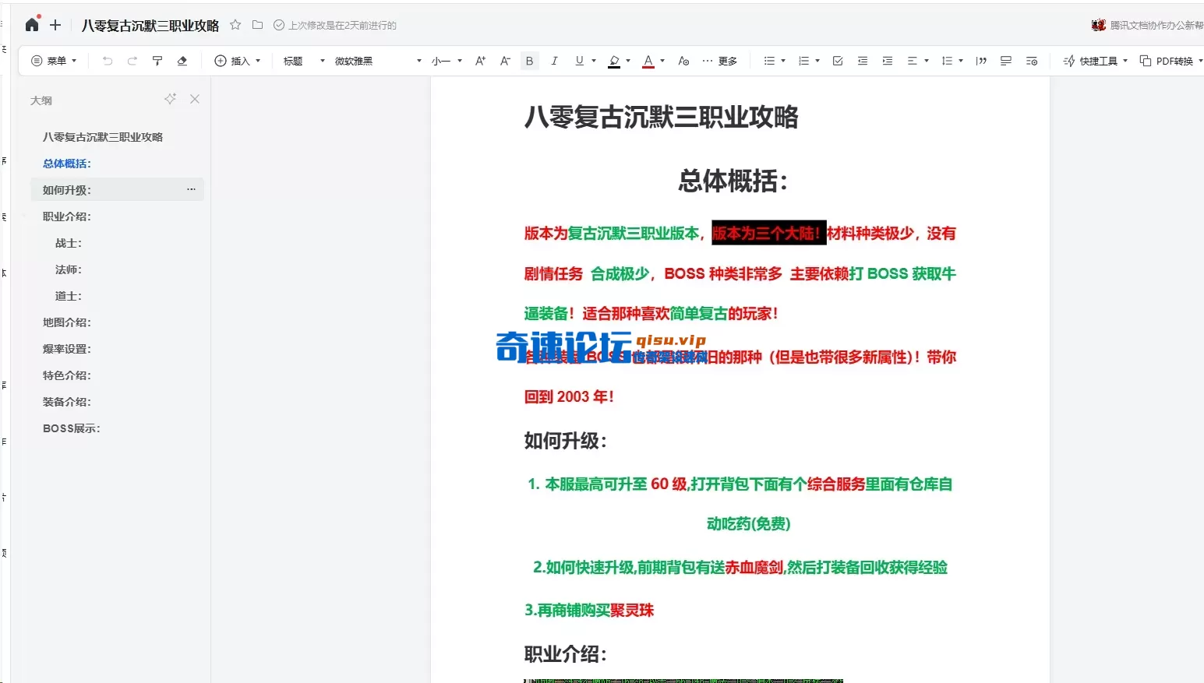Expand underline style options arrow
The height and width of the screenshot is (683, 1204).
point(594,61)
